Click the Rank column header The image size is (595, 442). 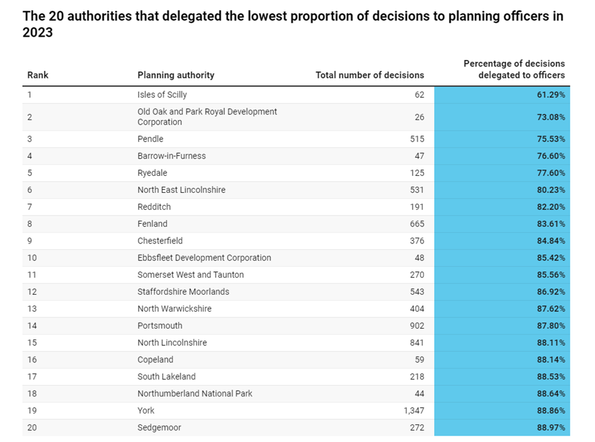38,75
